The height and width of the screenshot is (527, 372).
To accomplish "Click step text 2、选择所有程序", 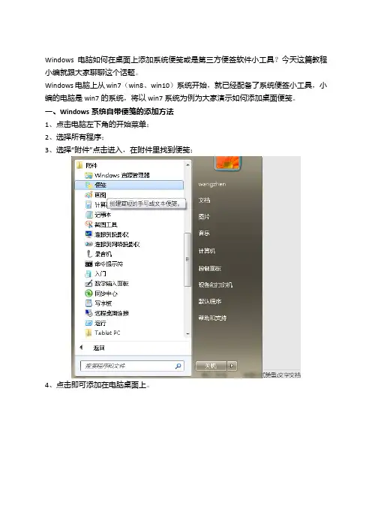I will 74,137.
